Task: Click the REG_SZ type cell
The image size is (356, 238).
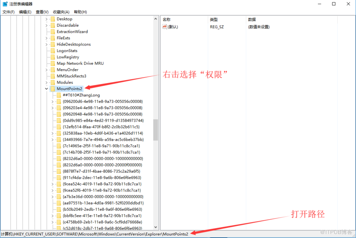Action: [x=217, y=27]
